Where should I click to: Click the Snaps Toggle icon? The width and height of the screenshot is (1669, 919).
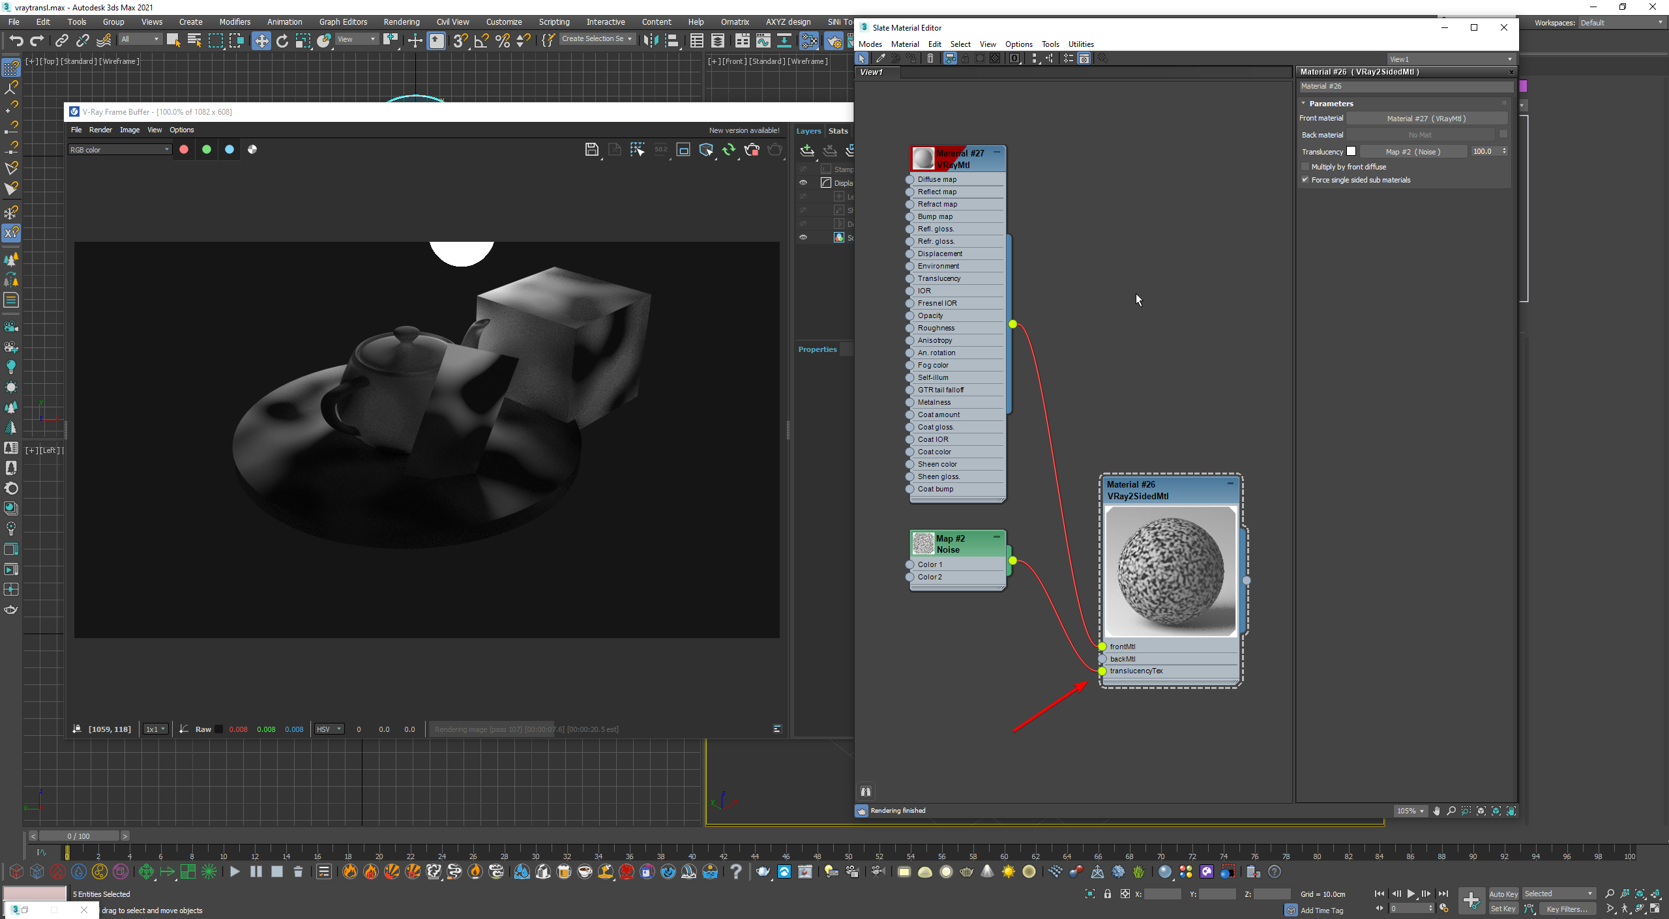pos(460,42)
